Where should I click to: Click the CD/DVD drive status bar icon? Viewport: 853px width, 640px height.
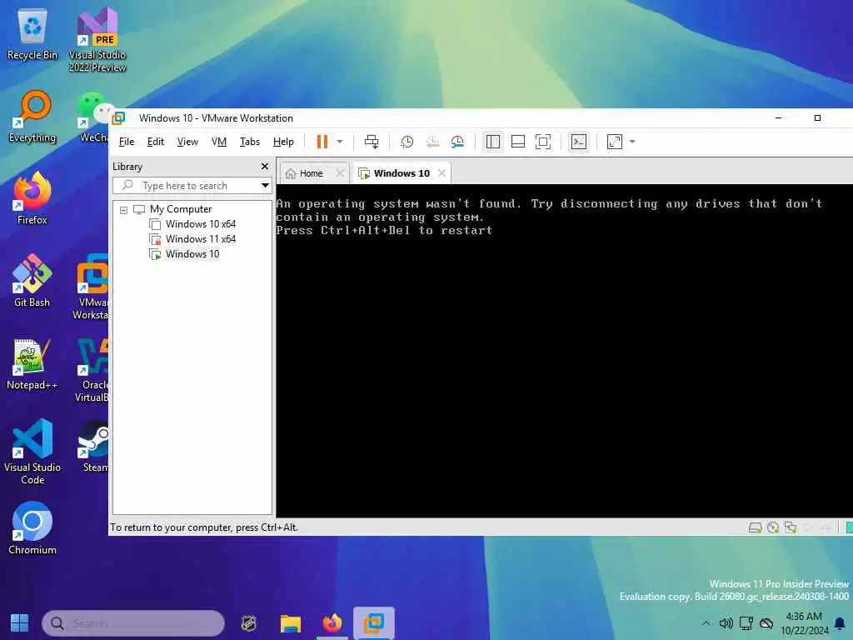click(x=773, y=527)
